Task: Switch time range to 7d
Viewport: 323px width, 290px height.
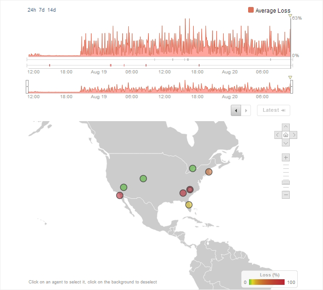Action: [x=42, y=10]
